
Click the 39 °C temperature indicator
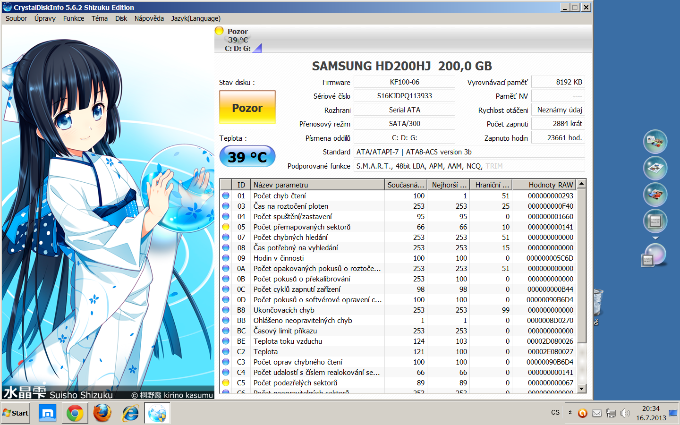247,157
